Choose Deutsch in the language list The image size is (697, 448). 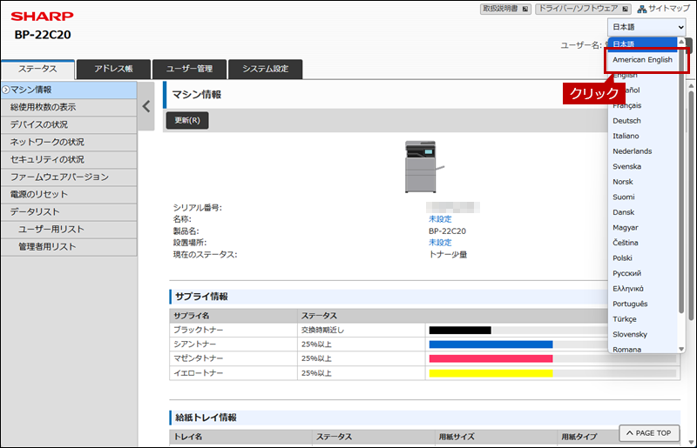pos(642,121)
